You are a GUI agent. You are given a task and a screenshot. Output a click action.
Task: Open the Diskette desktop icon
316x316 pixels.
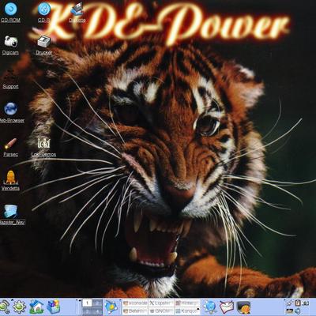(77, 12)
